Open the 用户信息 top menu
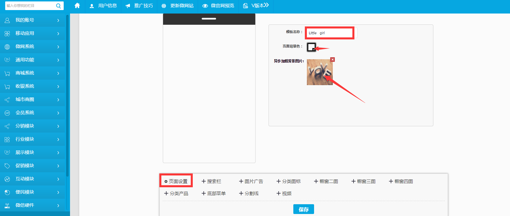This screenshot has width=510, height=216. coord(103,6)
